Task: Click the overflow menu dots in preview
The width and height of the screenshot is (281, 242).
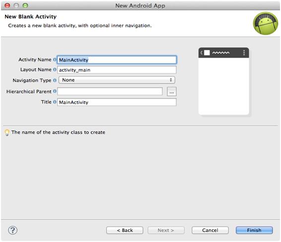Action: (244, 53)
